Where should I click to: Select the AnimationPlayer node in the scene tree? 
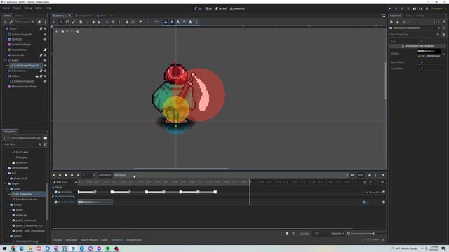pyautogui.click(x=21, y=45)
